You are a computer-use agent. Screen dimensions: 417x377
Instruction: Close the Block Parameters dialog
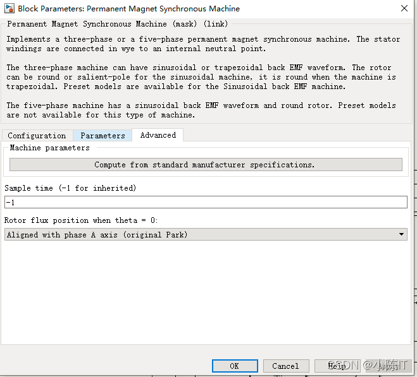(404, 8)
